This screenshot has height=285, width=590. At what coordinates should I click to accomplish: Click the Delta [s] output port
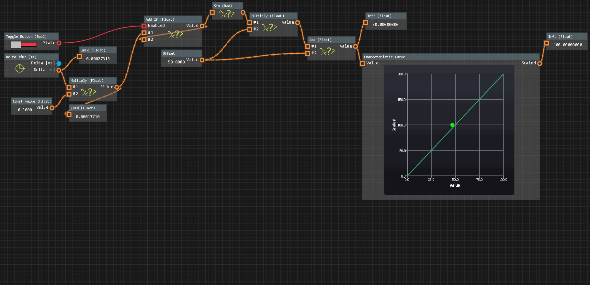59,70
